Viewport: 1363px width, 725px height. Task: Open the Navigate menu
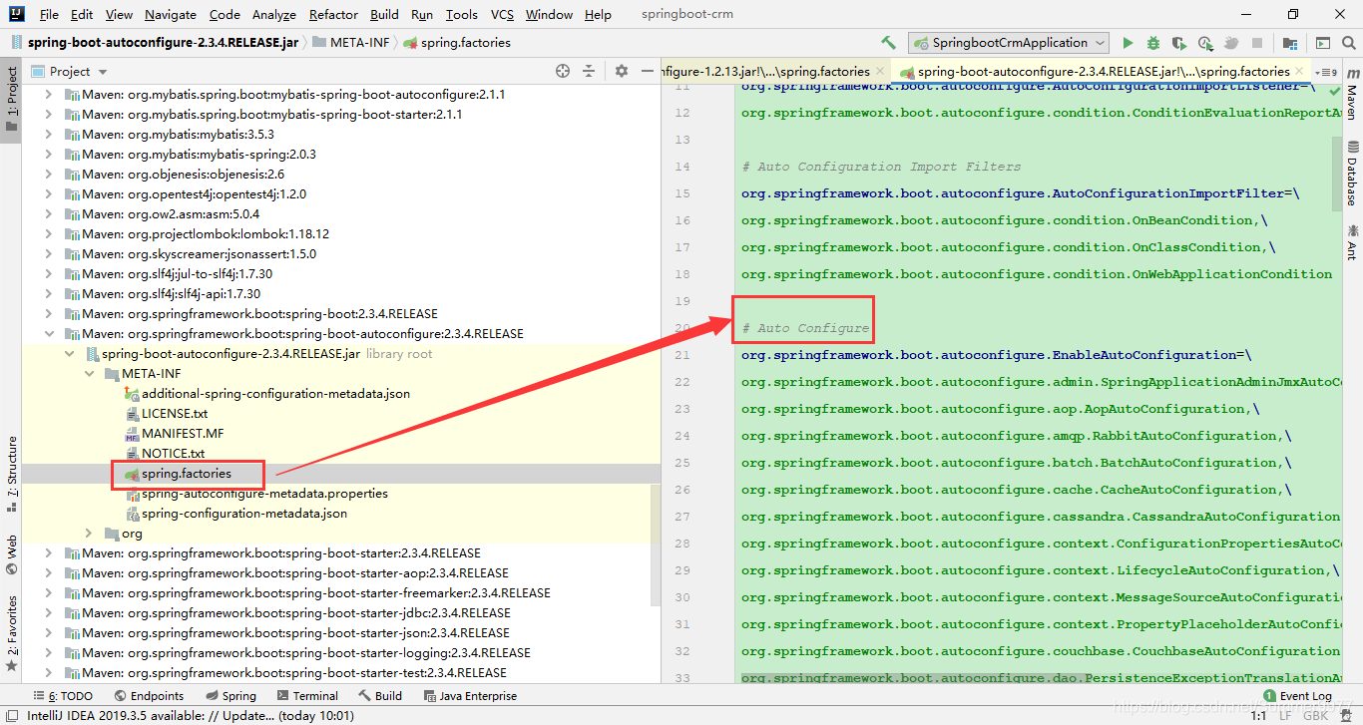coord(171,15)
